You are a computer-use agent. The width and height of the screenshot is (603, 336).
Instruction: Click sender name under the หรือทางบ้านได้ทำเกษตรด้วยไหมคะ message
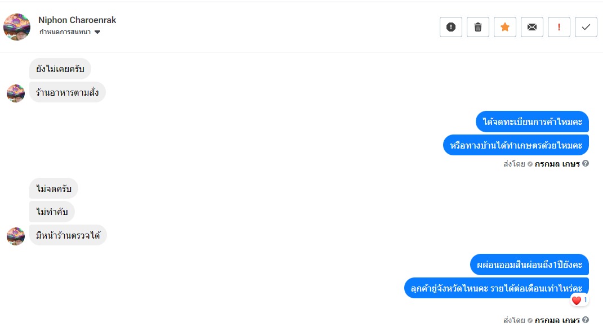coord(557,164)
